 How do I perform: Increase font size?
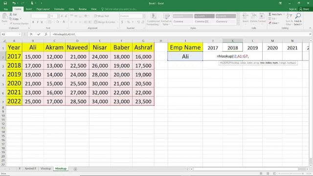point(62,16)
